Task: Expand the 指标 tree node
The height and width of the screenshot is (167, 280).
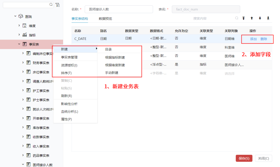Action: tap(19, 35)
